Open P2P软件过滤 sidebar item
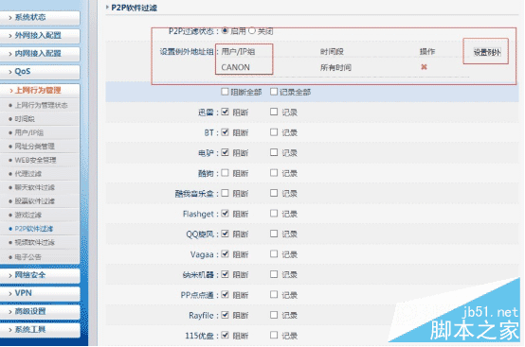Image resolution: width=525 pixels, height=347 pixels. click(x=34, y=229)
